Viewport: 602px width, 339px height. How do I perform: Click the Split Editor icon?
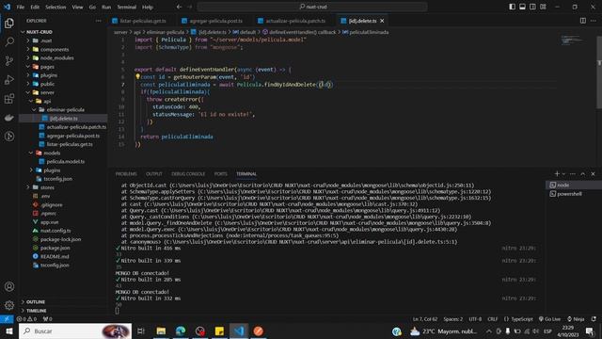click(583, 21)
